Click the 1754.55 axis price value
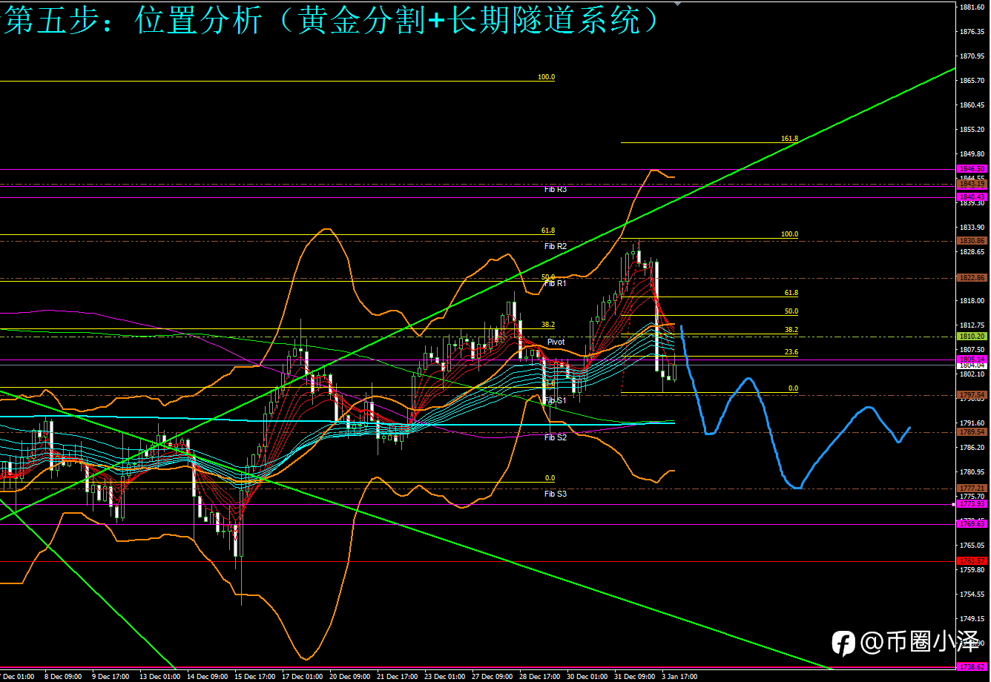The width and height of the screenshot is (991, 682). [x=971, y=594]
